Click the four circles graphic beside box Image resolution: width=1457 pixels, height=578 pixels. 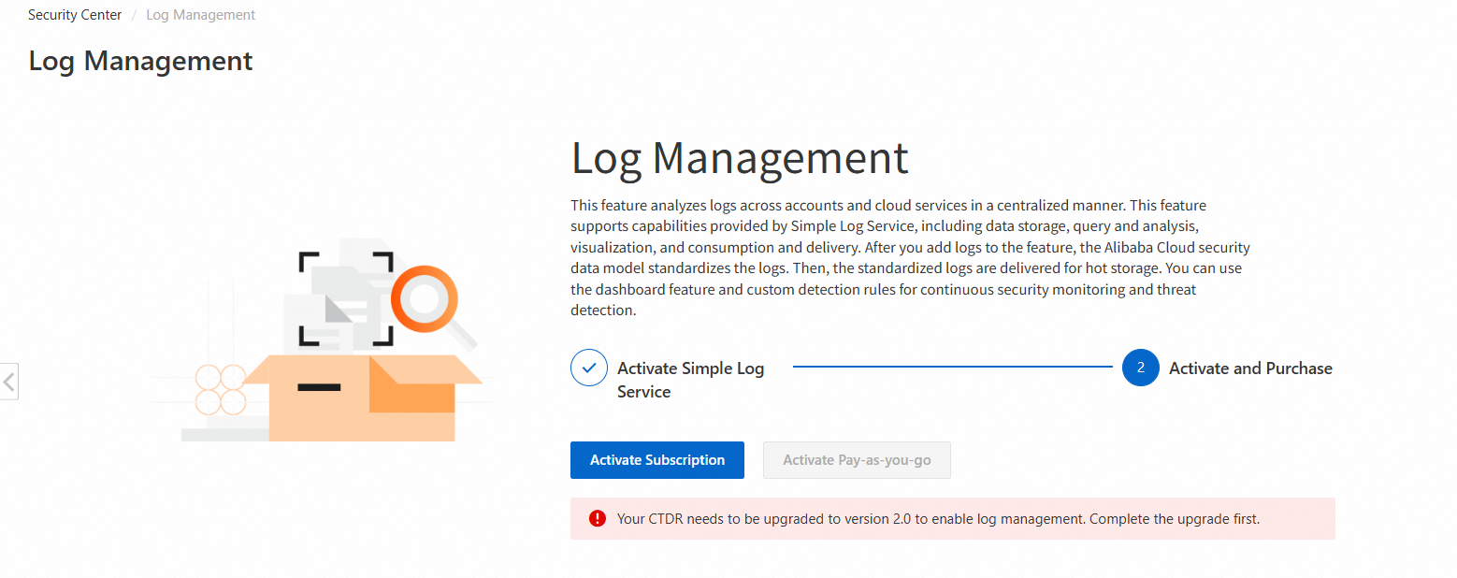pos(221,390)
